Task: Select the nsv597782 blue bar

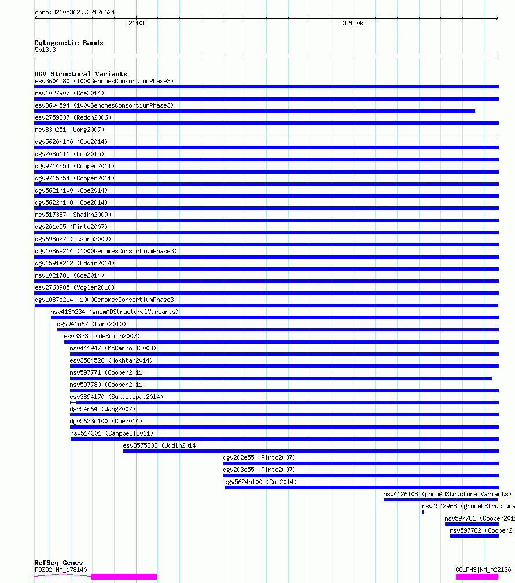Action: pyautogui.click(x=474, y=536)
